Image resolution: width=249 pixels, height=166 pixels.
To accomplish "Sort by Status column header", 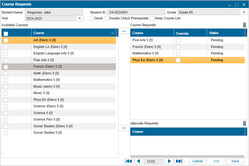I will coord(225,33).
